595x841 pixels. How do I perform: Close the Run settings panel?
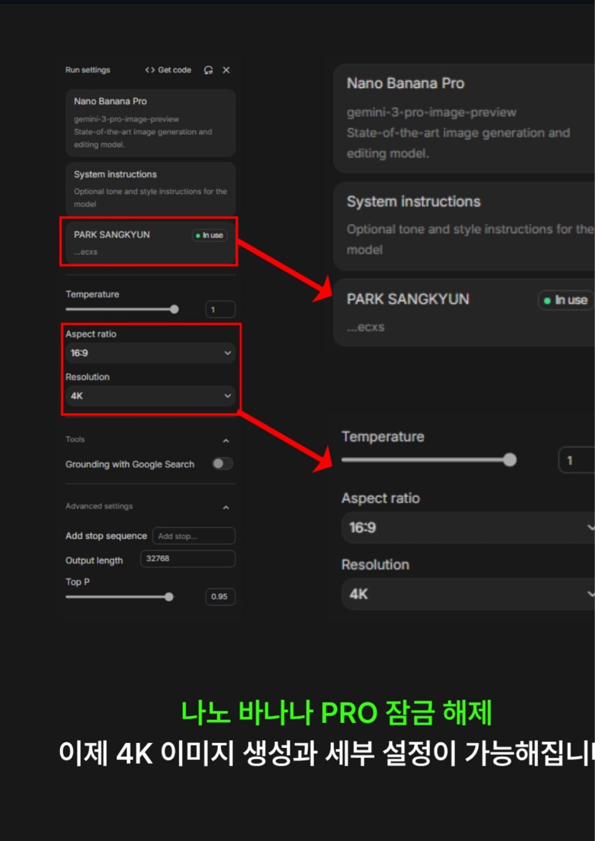tap(226, 70)
